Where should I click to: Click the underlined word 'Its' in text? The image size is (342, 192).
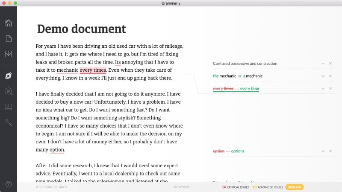tap(118, 62)
